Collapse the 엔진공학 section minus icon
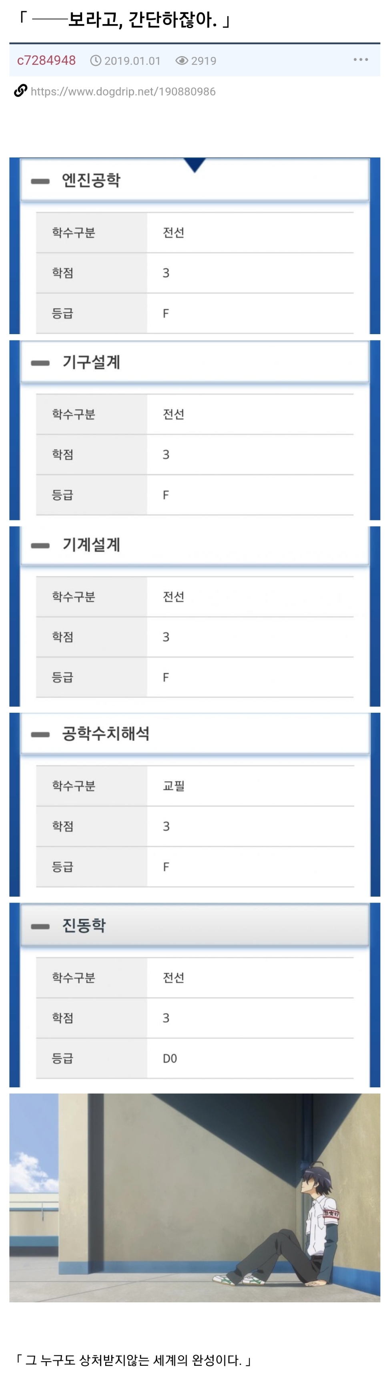 click(x=40, y=181)
